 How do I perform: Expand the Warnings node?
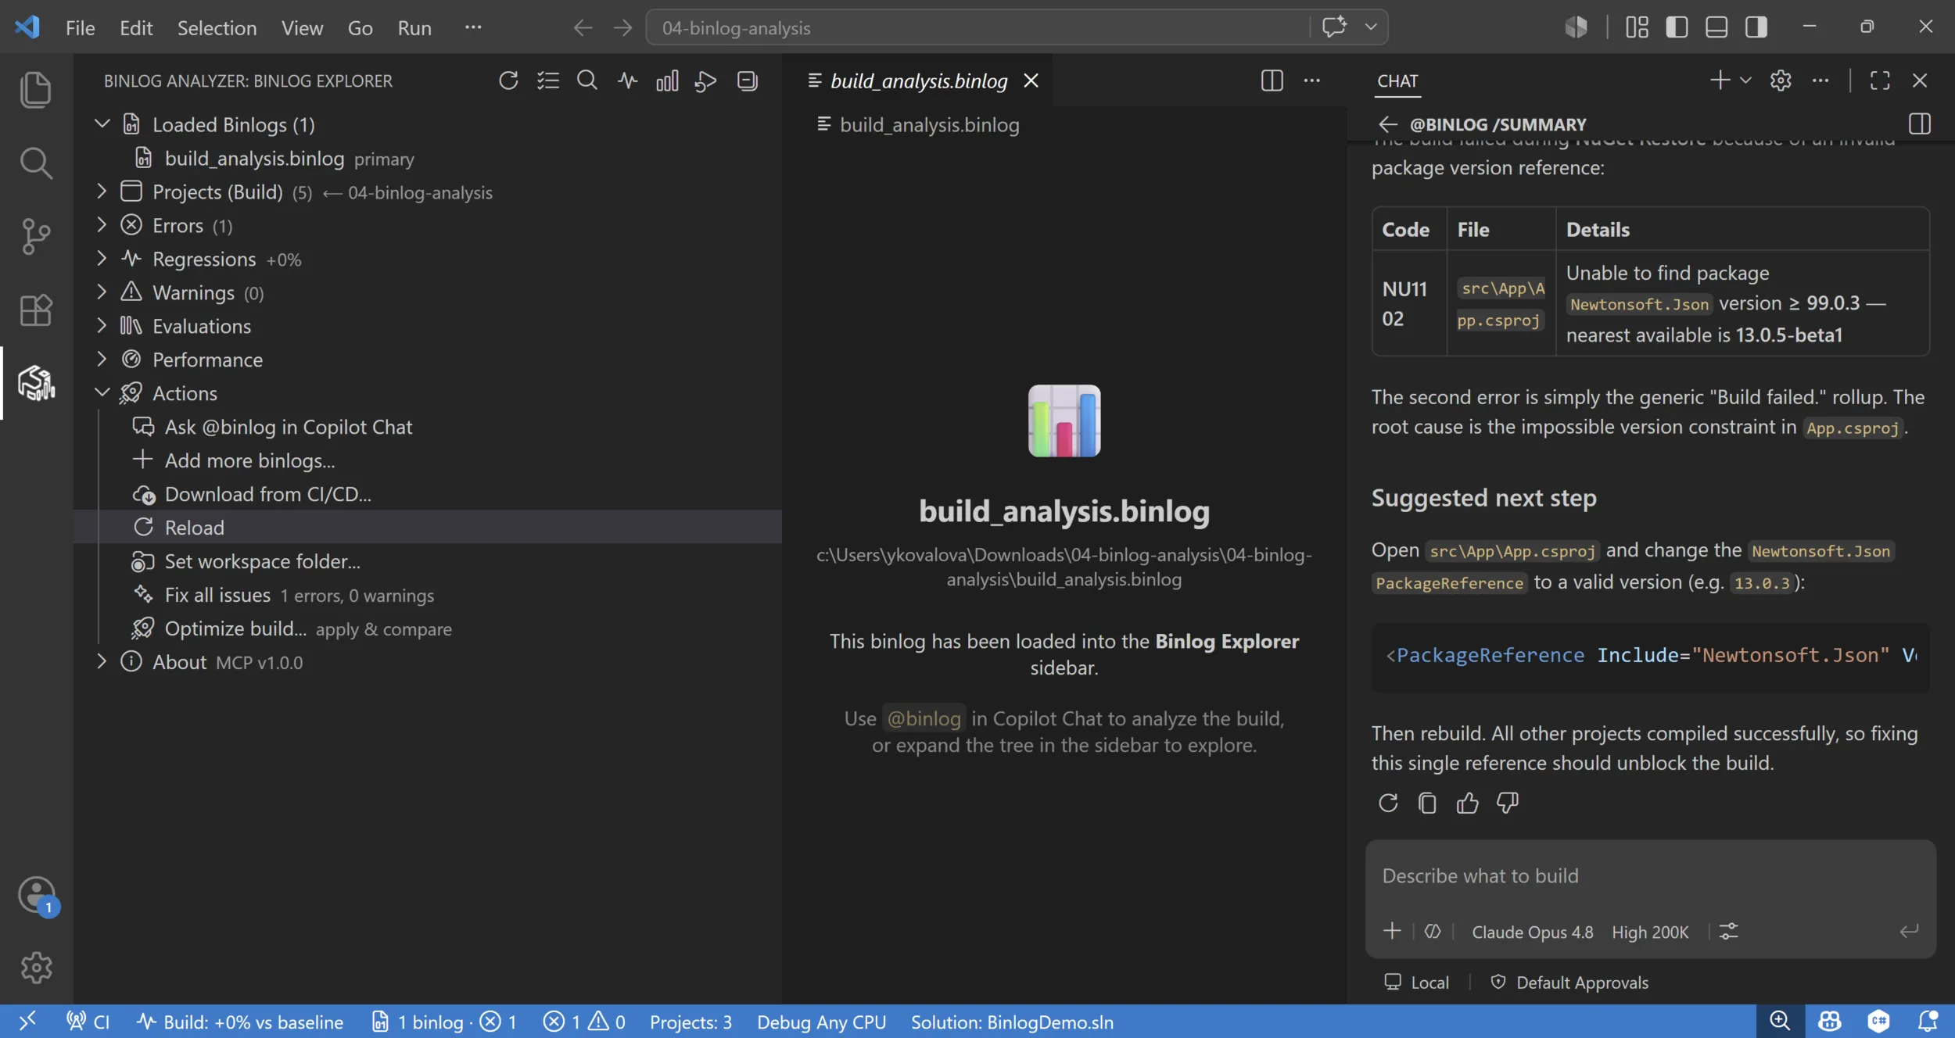tap(102, 292)
